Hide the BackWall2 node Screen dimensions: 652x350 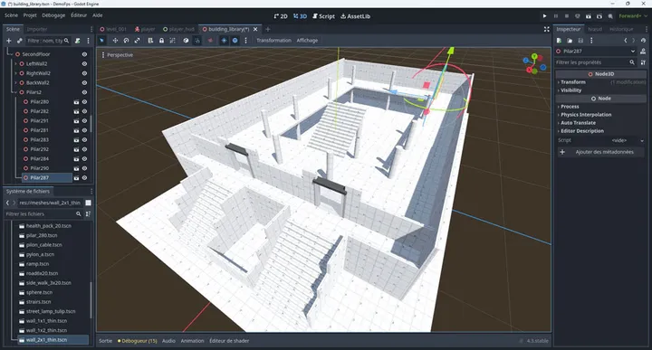click(84, 83)
